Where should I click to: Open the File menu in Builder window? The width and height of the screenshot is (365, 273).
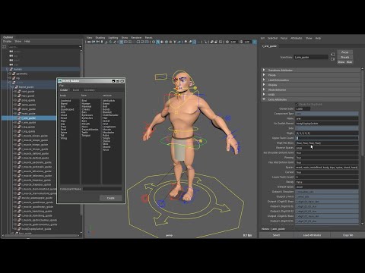62,86
